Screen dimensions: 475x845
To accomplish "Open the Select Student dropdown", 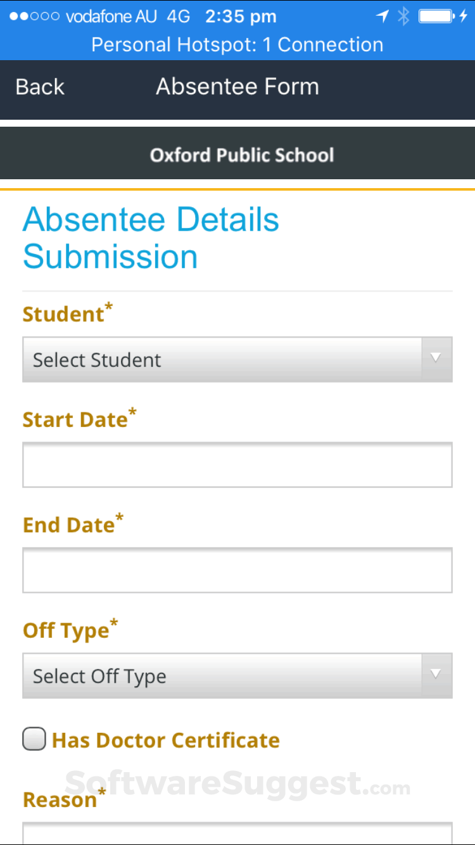I will pyautogui.click(x=222, y=360).
